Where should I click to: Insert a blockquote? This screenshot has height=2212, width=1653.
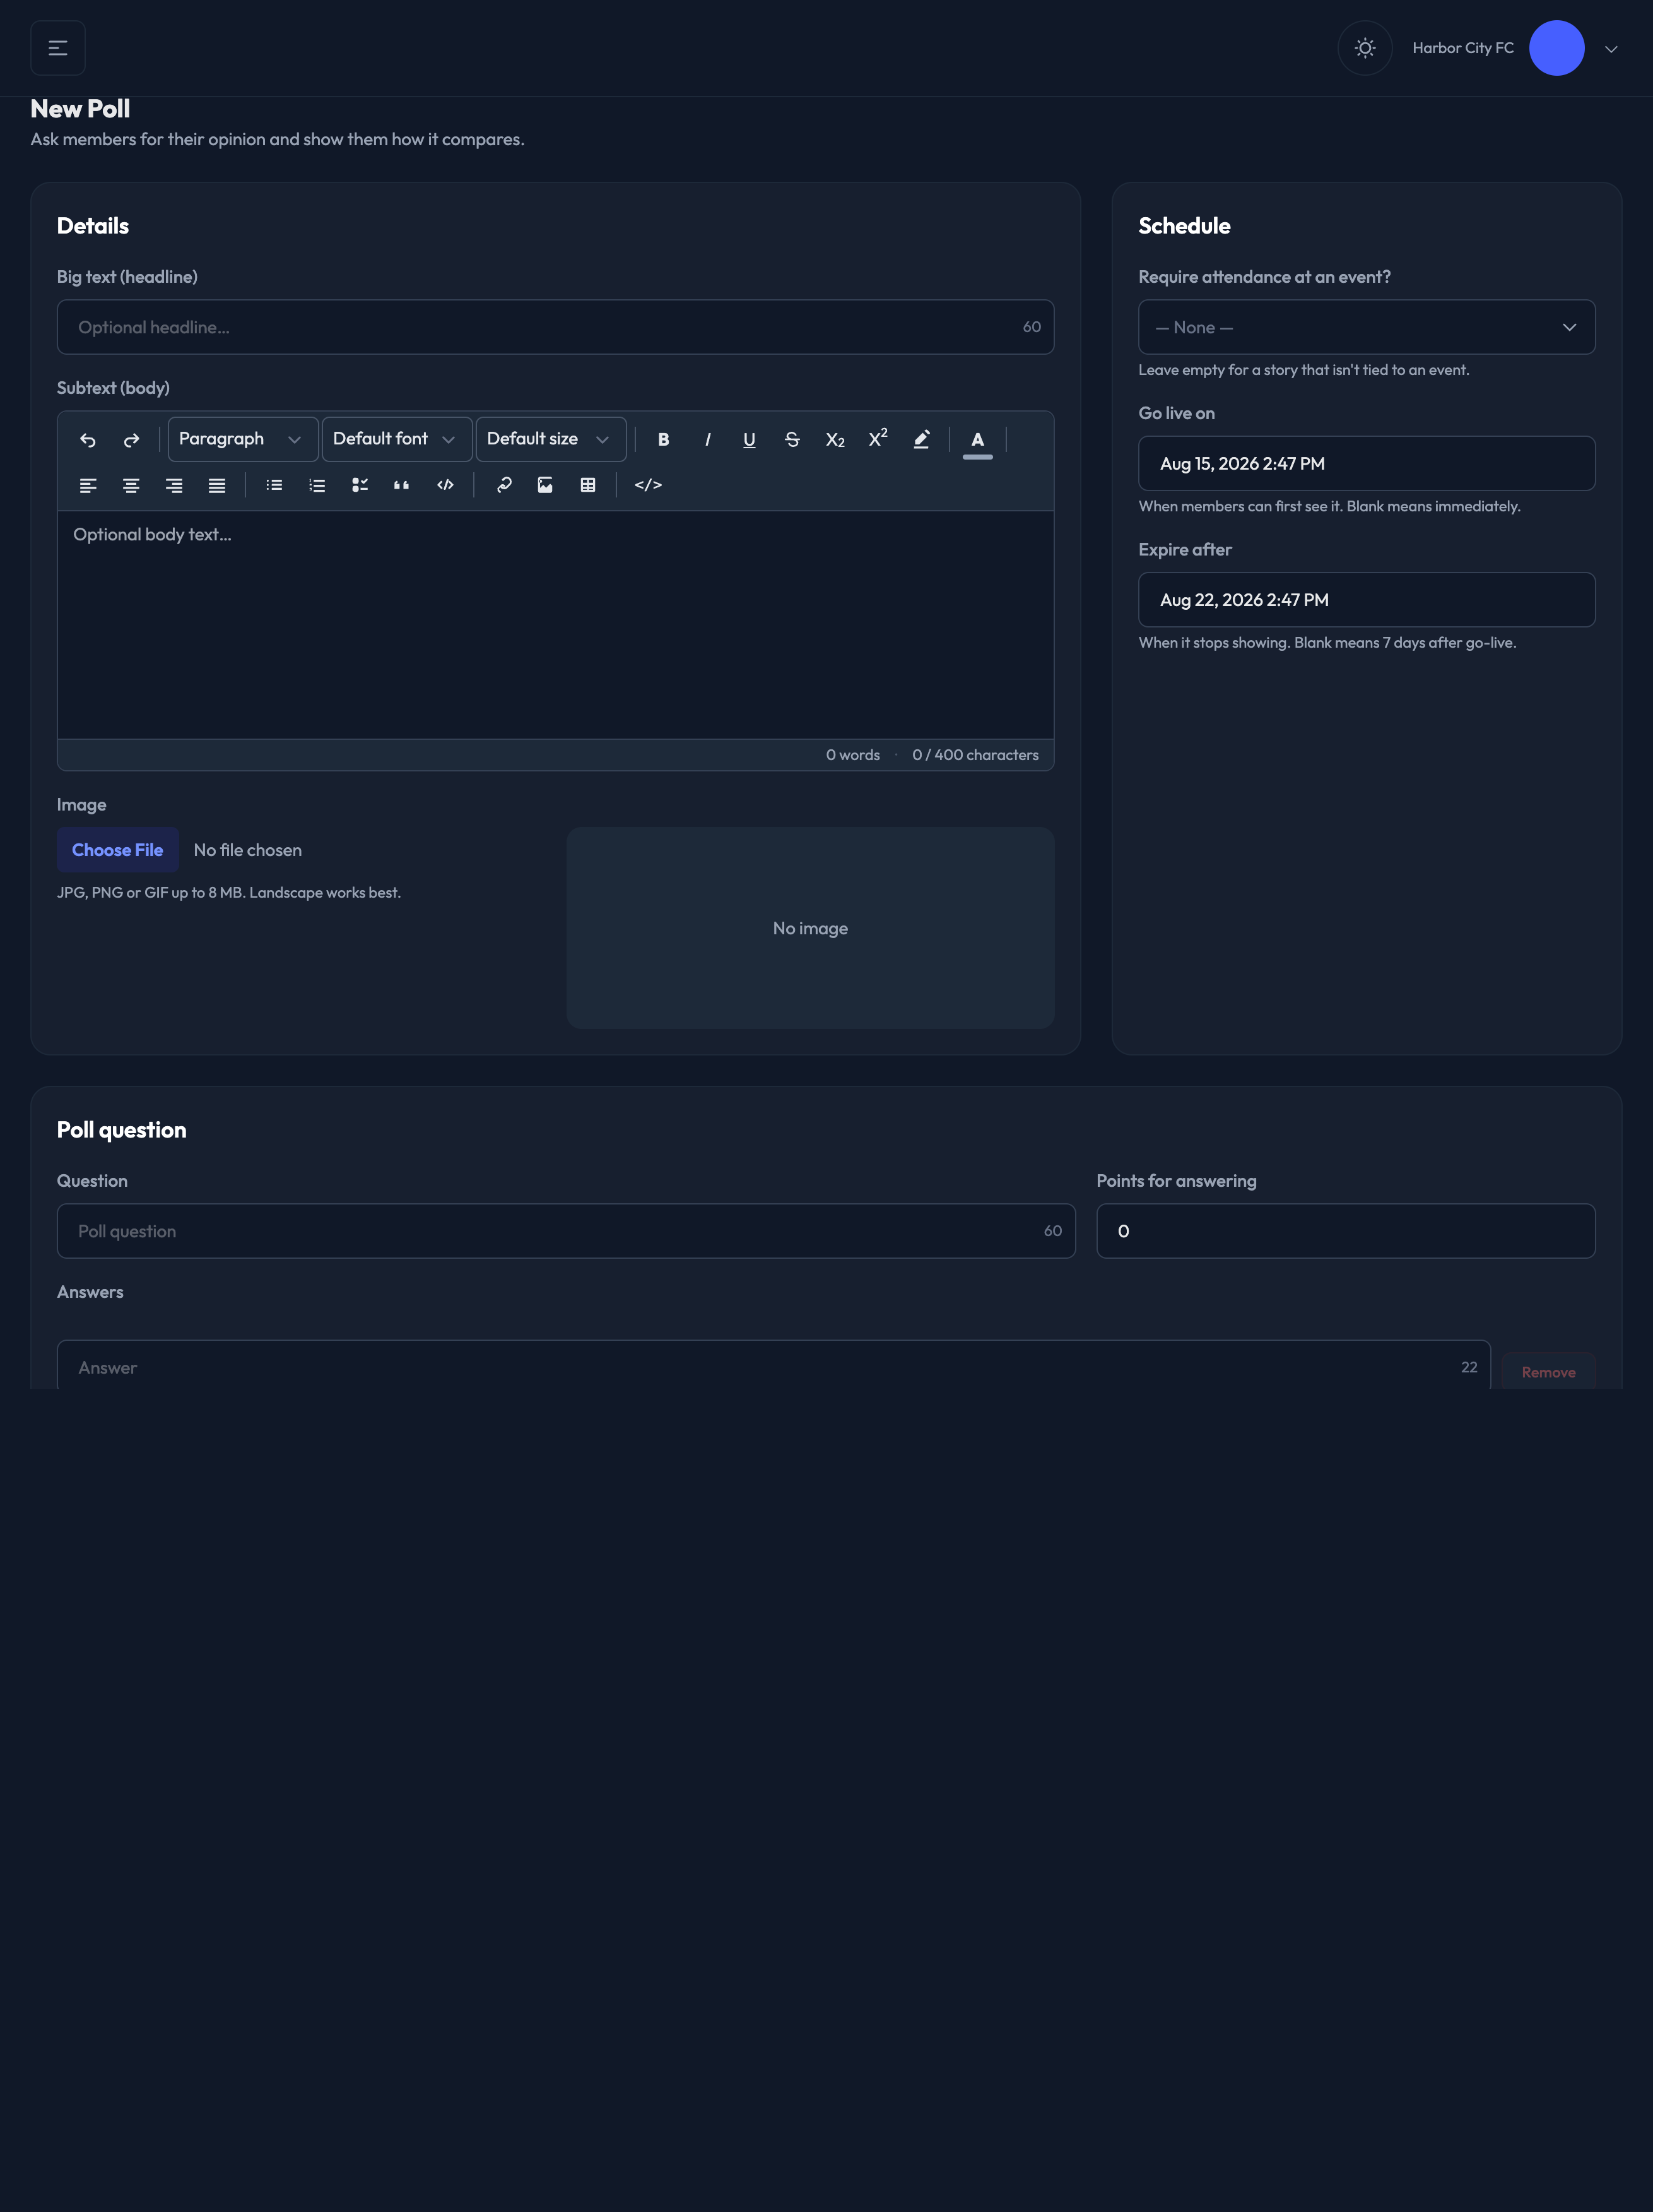(402, 486)
